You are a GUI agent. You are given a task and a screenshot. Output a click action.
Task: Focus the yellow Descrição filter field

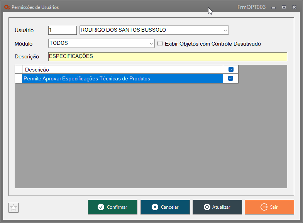pos(168,56)
